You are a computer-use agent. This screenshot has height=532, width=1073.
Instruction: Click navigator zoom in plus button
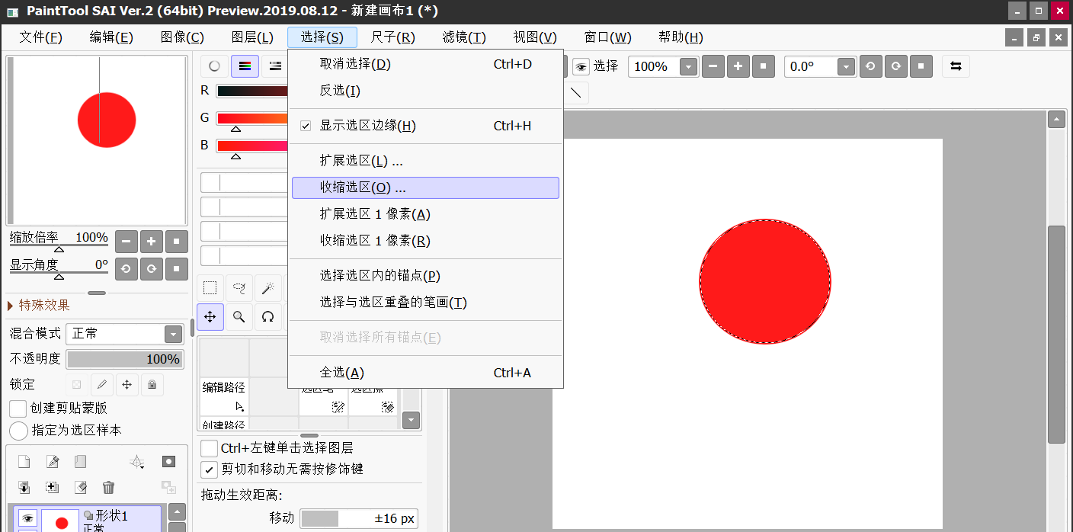pos(152,242)
